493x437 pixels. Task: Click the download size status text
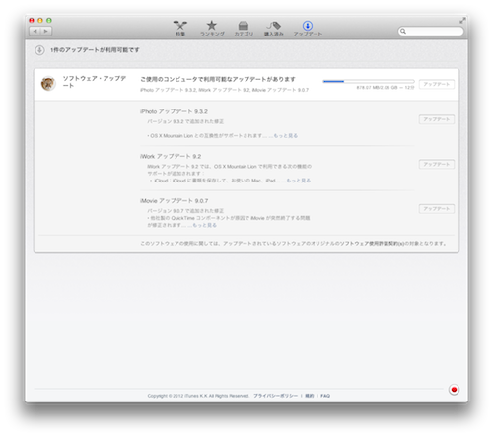[x=386, y=88]
